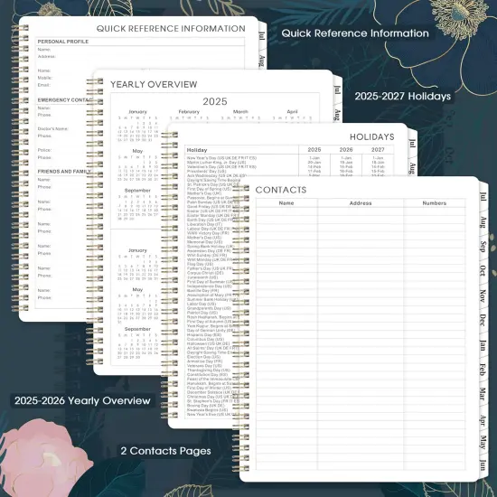Click the 'February' month label

coord(189,111)
